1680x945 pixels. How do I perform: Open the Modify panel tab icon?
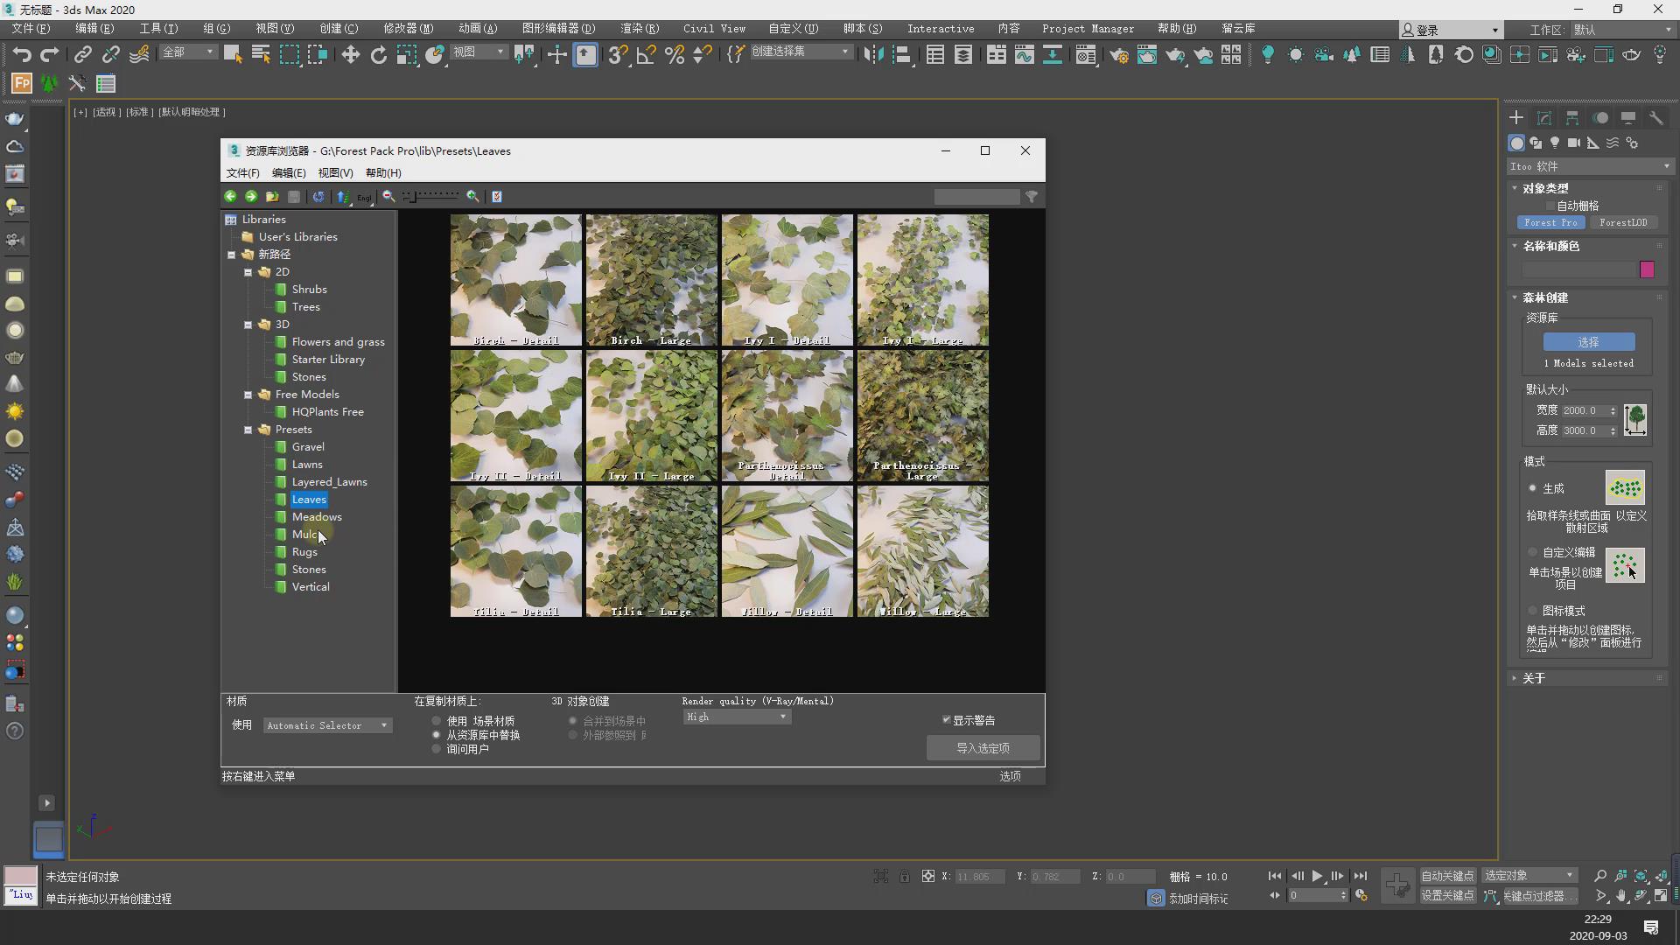pos(1544,117)
